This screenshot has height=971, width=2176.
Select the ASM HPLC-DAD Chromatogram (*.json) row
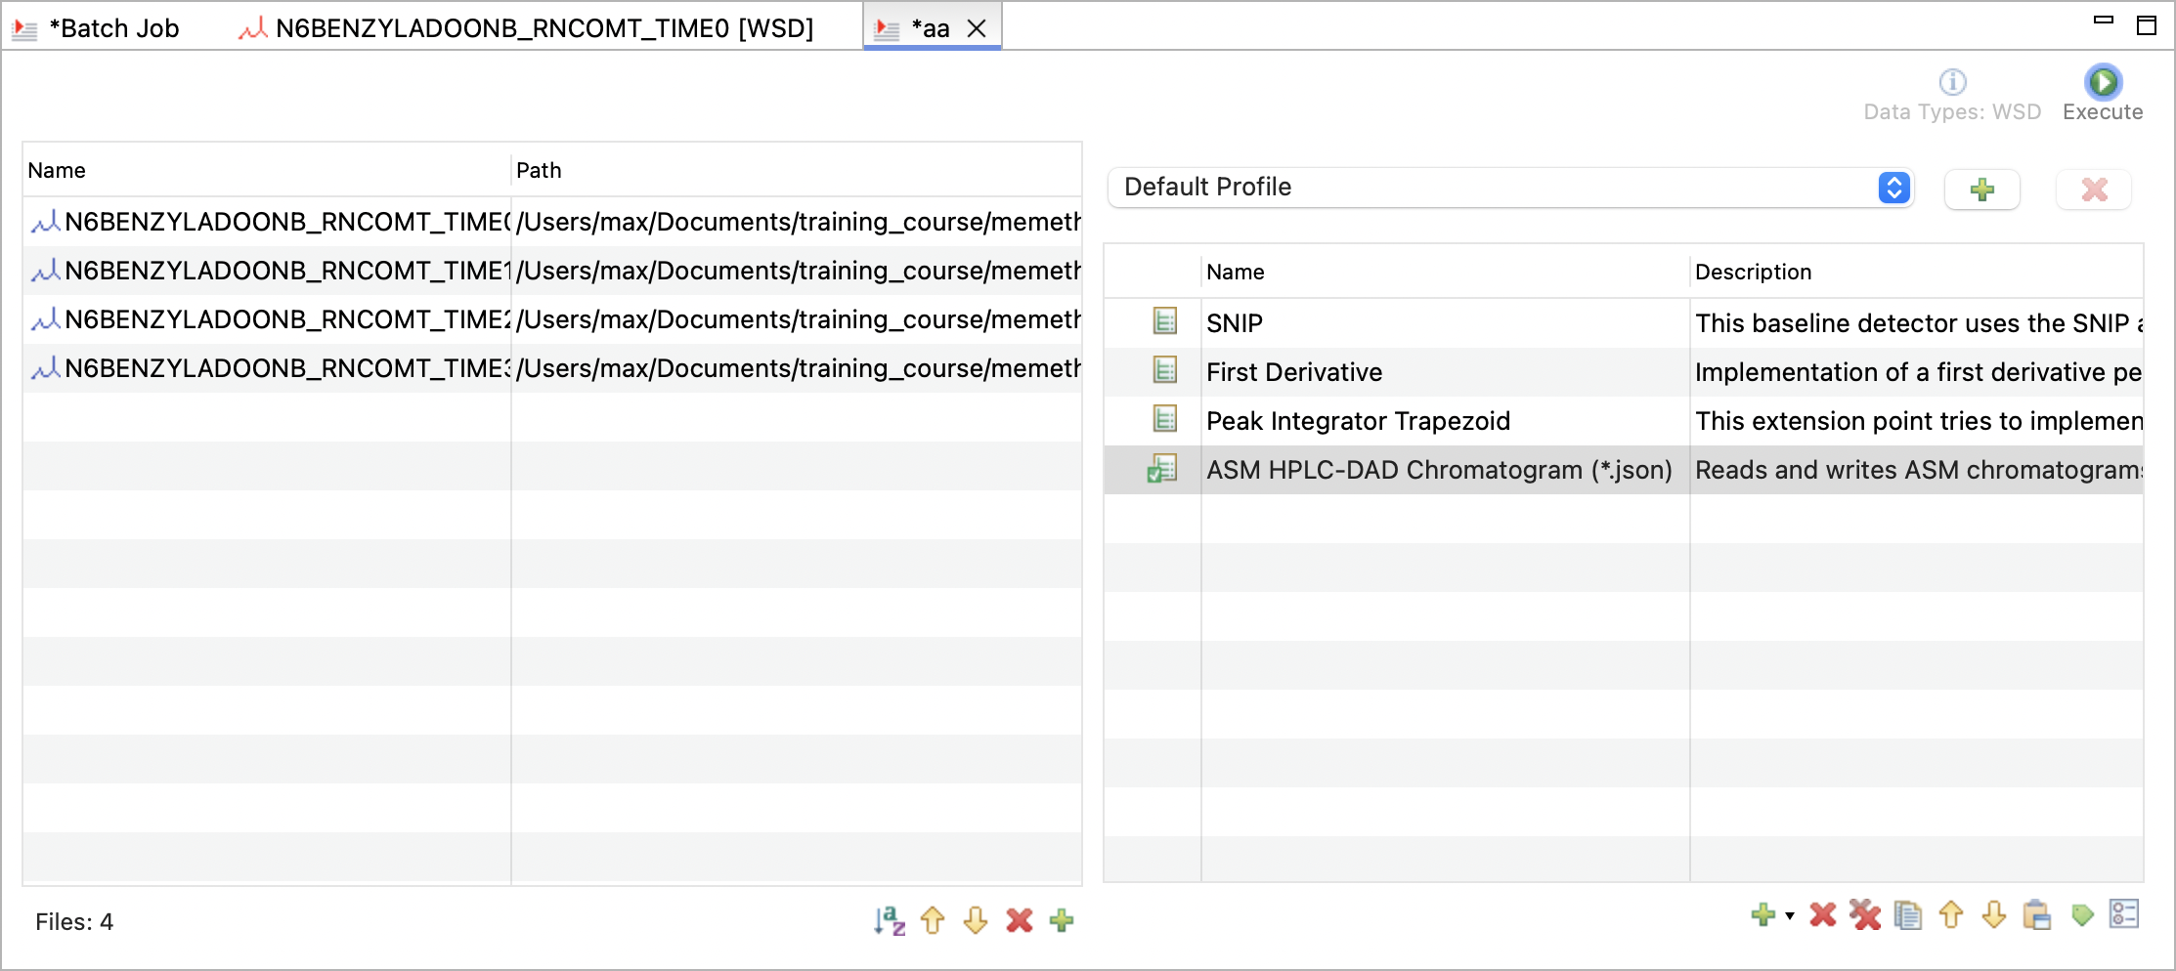1624,470
